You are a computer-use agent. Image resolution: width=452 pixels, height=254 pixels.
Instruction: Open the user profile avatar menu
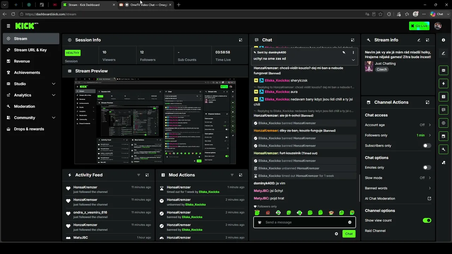tap(438, 26)
